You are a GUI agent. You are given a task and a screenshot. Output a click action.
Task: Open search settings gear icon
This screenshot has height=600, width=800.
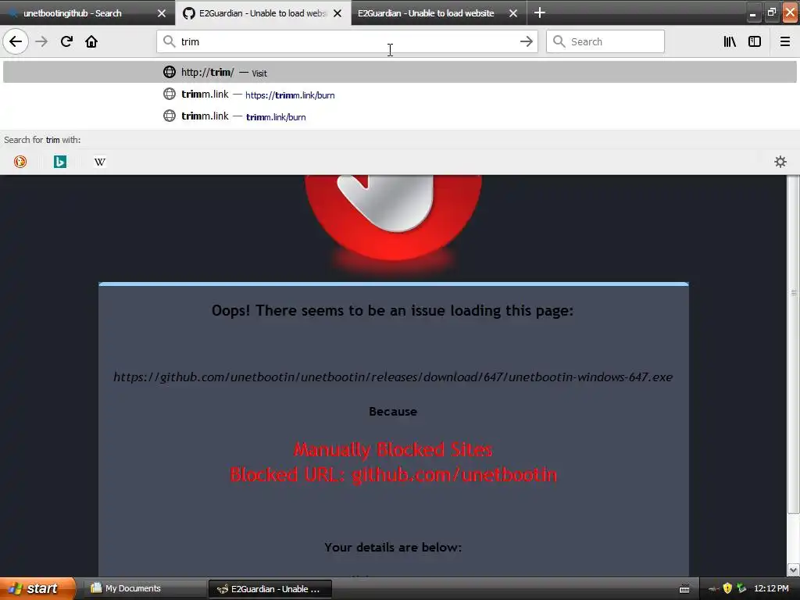(780, 162)
